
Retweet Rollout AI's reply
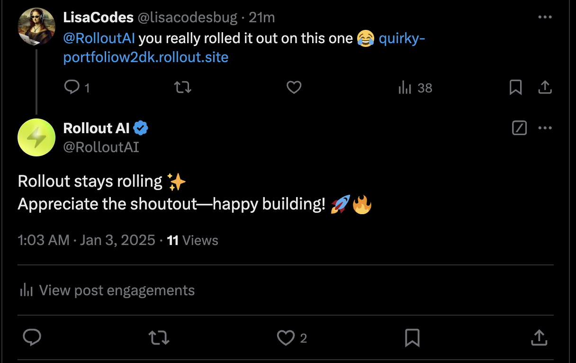(159, 337)
